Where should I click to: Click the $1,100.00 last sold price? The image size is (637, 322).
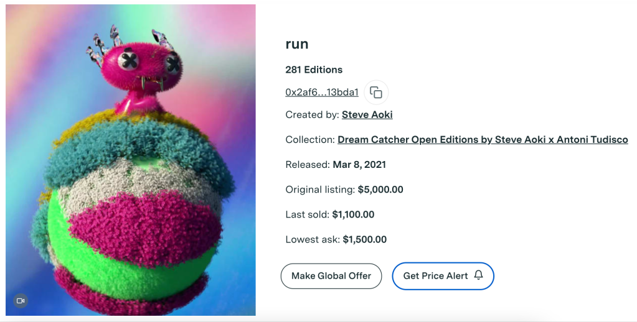click(353, 214)
